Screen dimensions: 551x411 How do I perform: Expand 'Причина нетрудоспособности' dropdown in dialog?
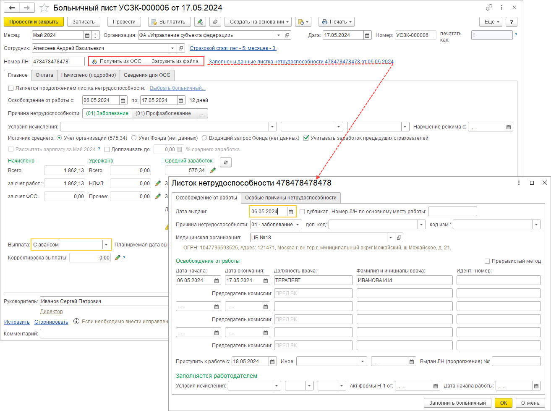(x=298, y=225)
